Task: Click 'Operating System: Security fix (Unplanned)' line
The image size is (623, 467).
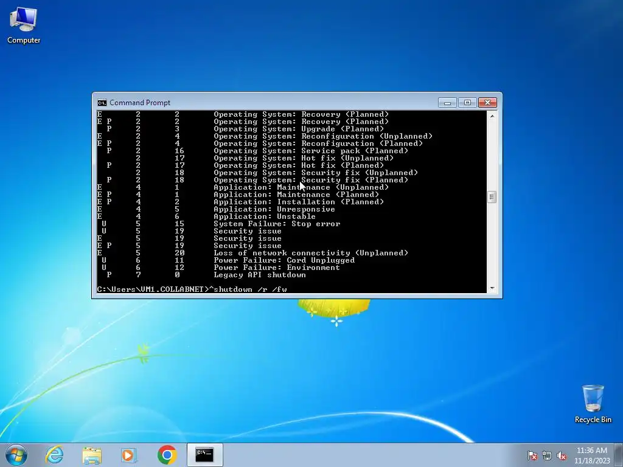Action: point(316,173)
